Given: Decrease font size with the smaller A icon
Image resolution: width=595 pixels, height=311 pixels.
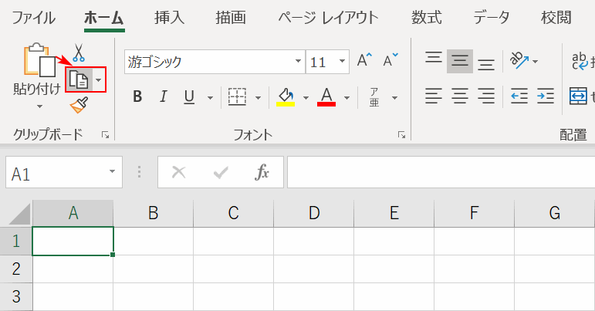Looking at the screenshot, I should [x=390, y=60].
